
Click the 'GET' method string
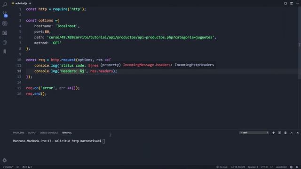point(56,43)
